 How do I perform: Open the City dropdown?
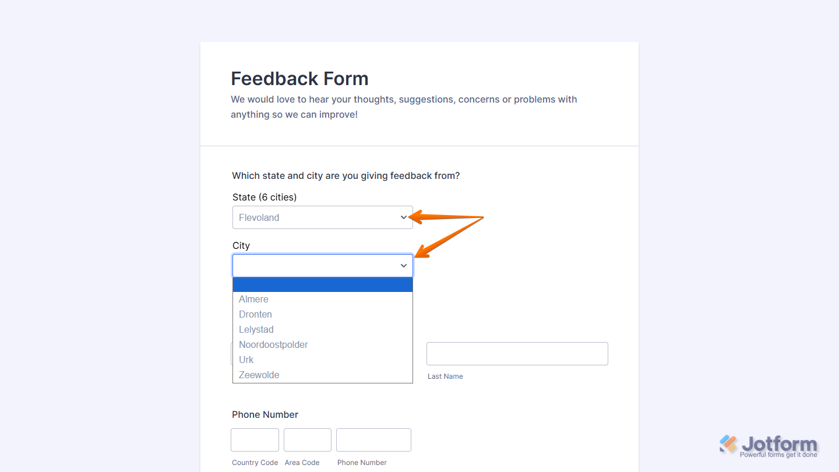point(322,265)
